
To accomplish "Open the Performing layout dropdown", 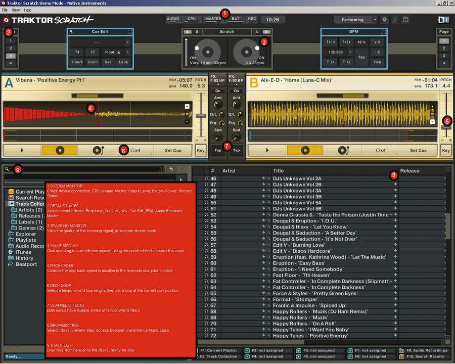I will click(x=375, y=20).
